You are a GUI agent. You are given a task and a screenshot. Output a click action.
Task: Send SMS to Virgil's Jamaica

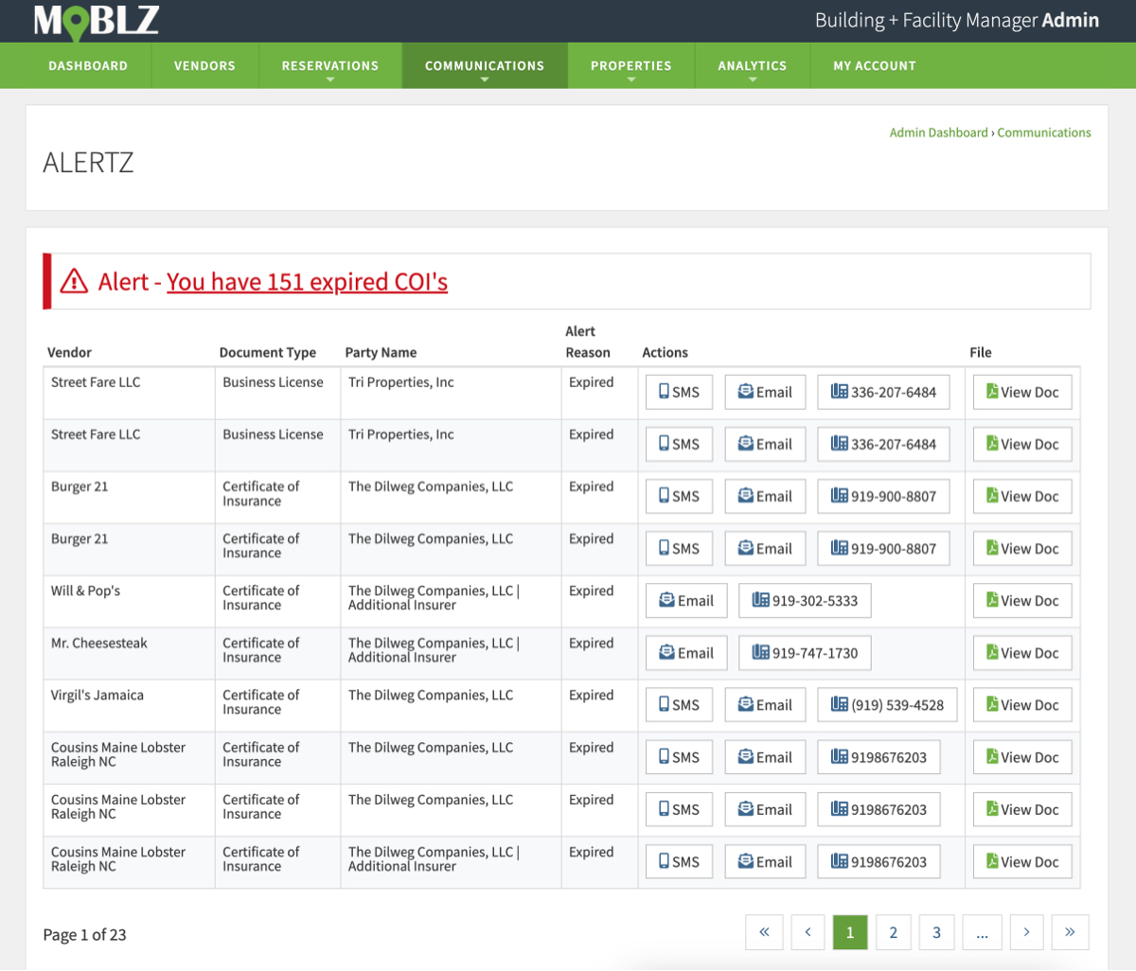[x=679, y=705]
